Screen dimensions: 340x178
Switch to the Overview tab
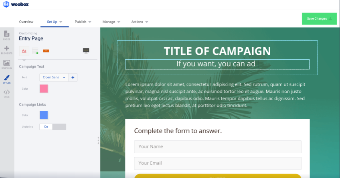(26, 22)
